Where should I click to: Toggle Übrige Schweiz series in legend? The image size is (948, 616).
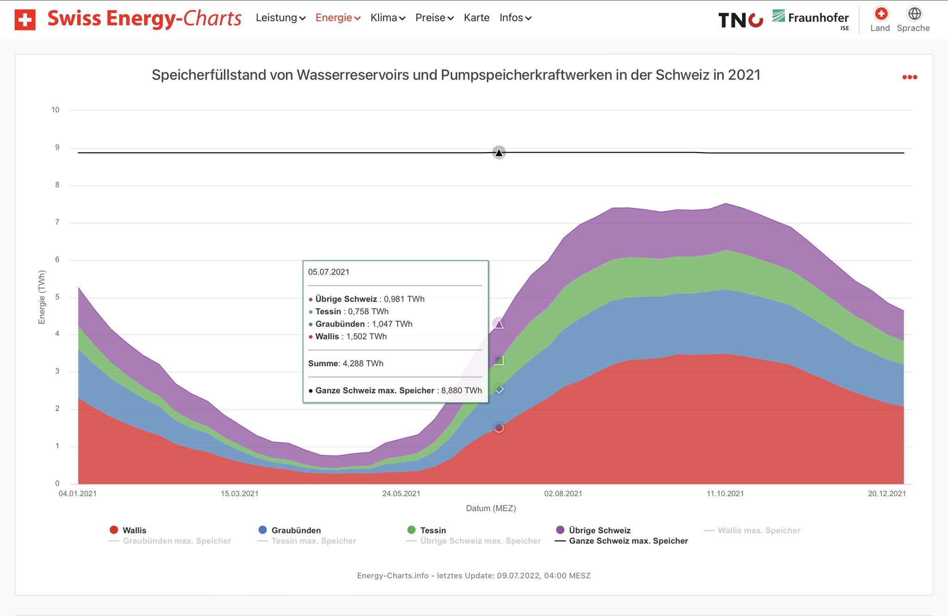(x=593, y=530)
